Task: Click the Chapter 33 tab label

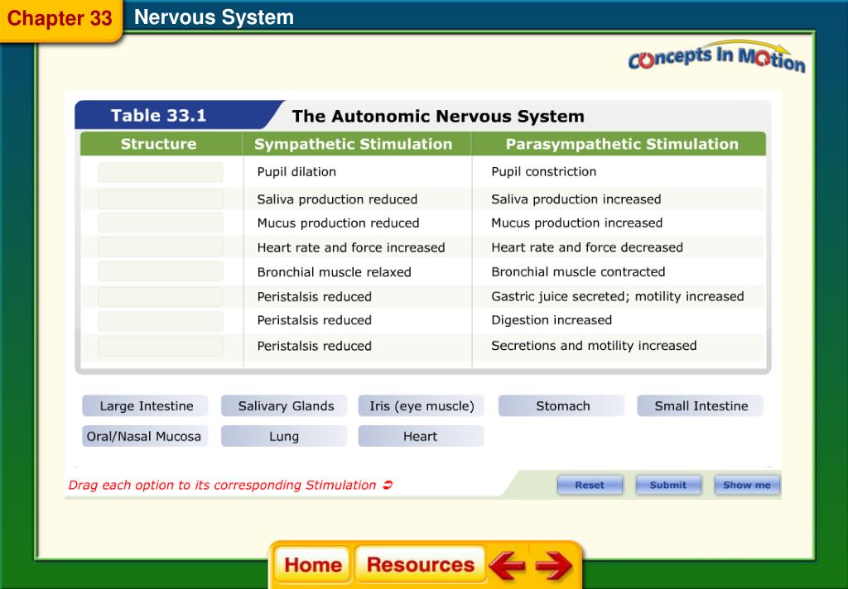Action: 60,18
